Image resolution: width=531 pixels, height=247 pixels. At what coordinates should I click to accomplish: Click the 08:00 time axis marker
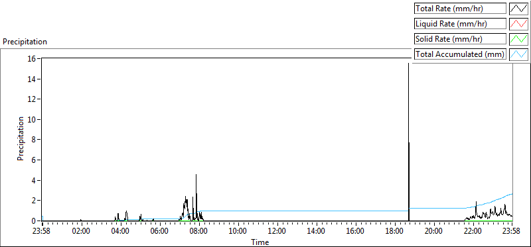click(x=199, y=232)
